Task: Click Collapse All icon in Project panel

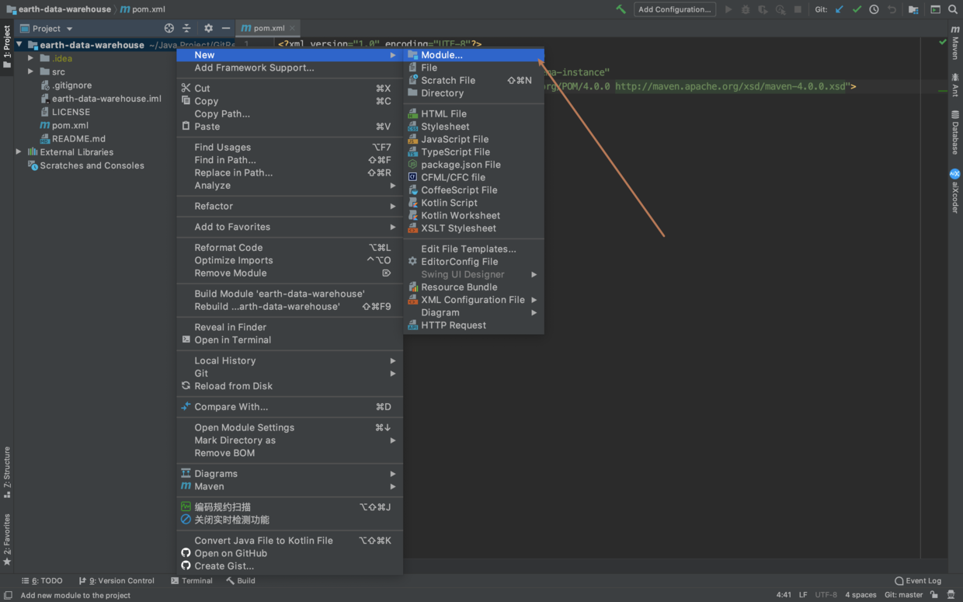Action: [186, 28]
